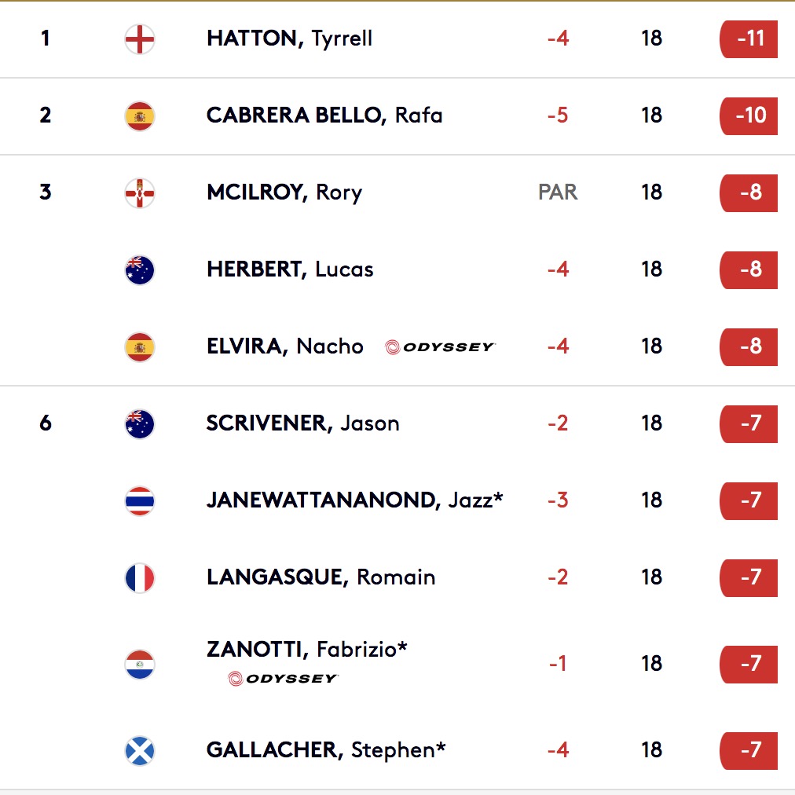Select MCILROY, Rory name
This screenshot has width=795, height=795.
[284, 192]
